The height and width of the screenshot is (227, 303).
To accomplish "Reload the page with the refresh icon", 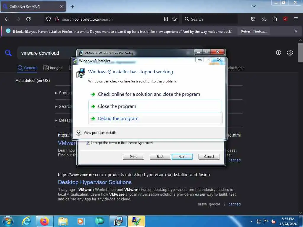I will 28,19.
